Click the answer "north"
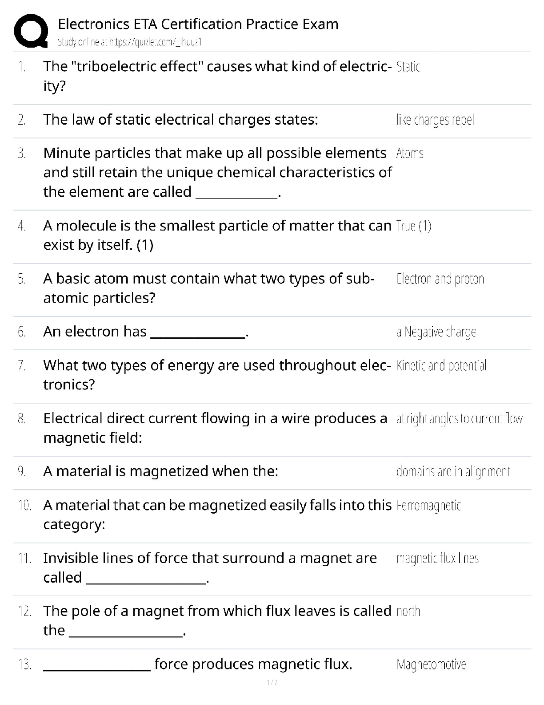The image size is (544, 705). (408, 612)
